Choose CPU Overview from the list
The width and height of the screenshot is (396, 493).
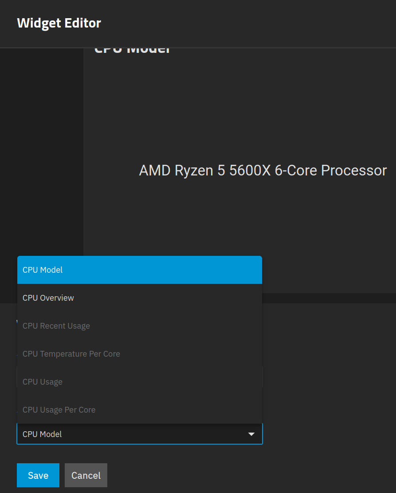click(x=139, y=298)
